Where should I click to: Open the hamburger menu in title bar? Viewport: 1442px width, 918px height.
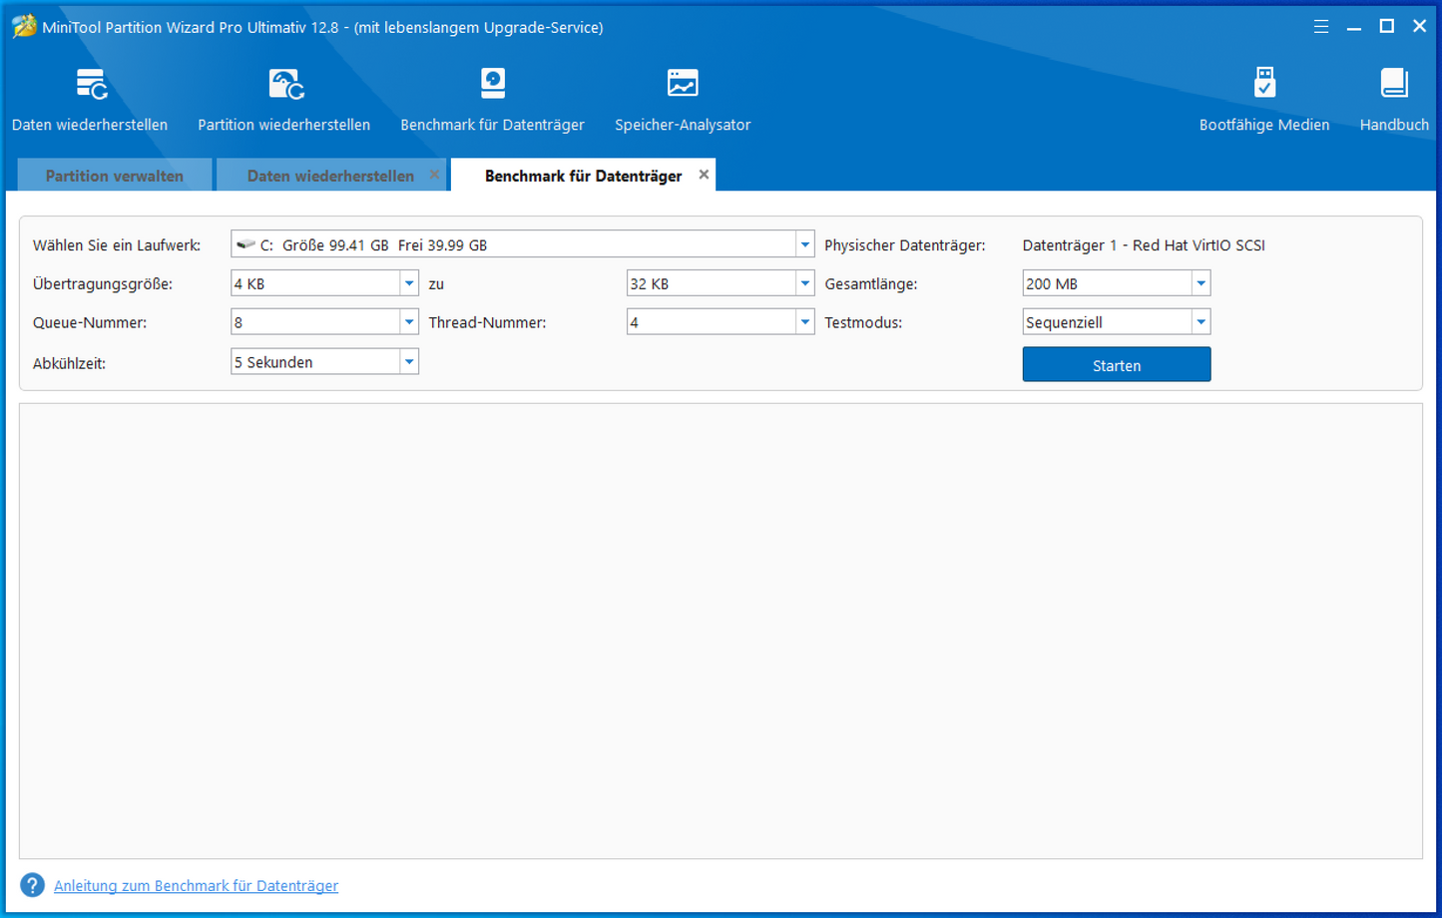1321,27
